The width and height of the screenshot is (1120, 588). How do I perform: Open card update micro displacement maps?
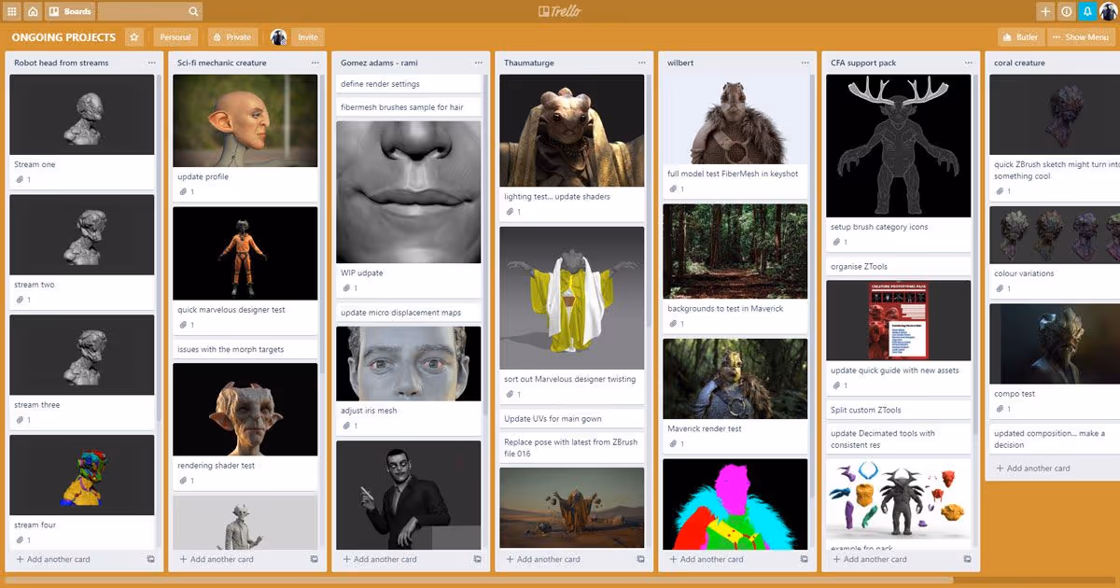(x=408, y=313)
